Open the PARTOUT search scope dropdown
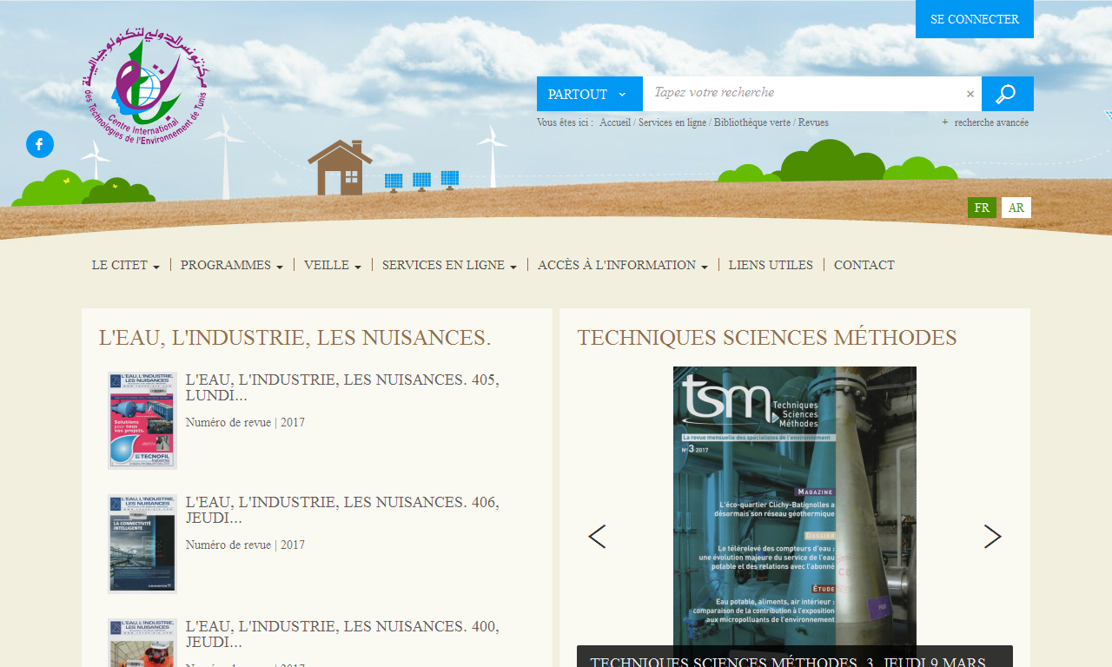 coord(590,94)
